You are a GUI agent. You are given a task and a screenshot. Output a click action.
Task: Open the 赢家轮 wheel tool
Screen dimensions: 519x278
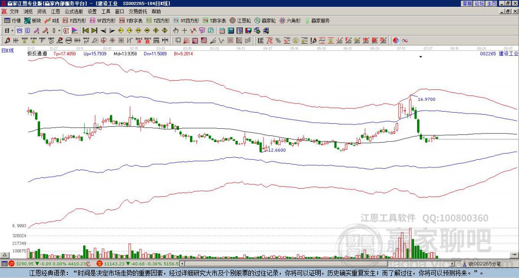(265, 20)
